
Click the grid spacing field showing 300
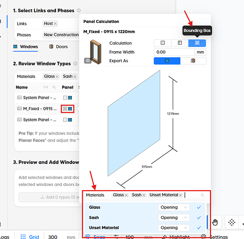(53, 237)
